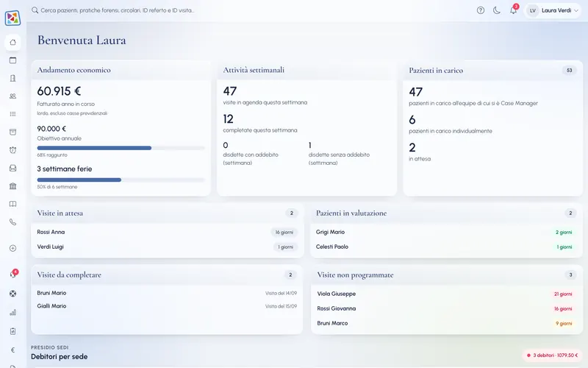Open the door icon in sidebar
588x368 pixels.
[x=12, y=78]
